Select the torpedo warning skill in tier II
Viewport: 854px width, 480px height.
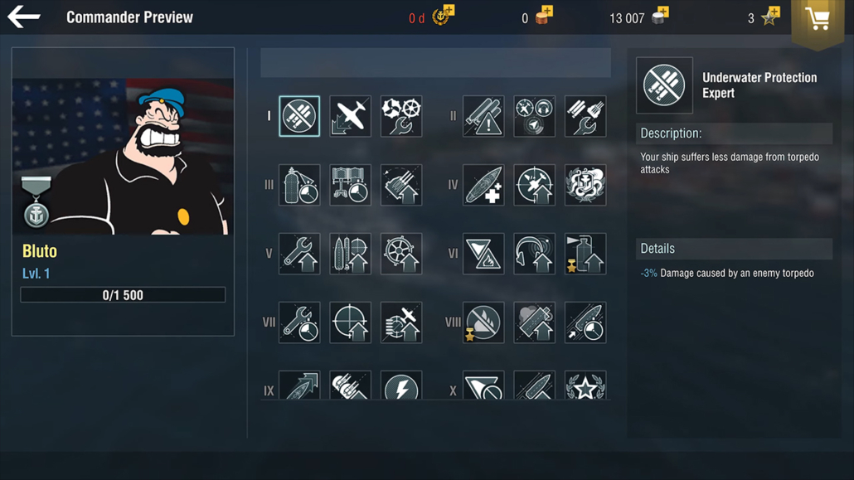tap(483, 116)
